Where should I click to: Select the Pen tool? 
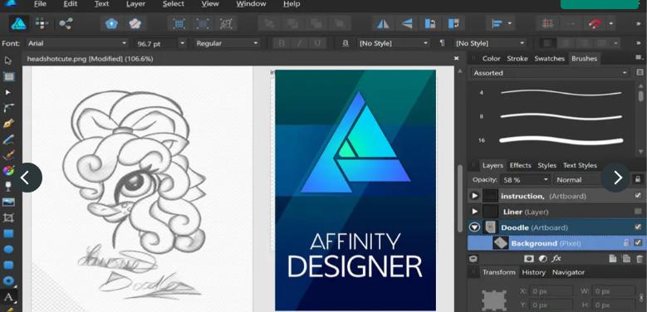coord(8,124)
